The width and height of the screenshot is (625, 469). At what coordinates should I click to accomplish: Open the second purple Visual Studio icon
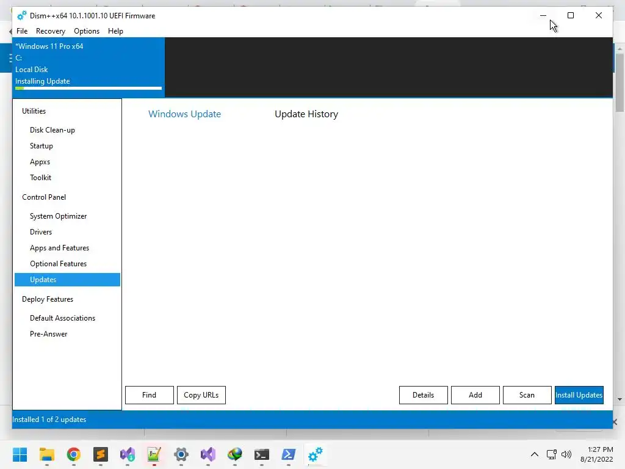(208, 454)
